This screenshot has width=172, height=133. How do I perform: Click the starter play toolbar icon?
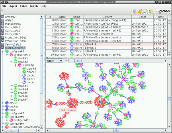pos(135,11)
